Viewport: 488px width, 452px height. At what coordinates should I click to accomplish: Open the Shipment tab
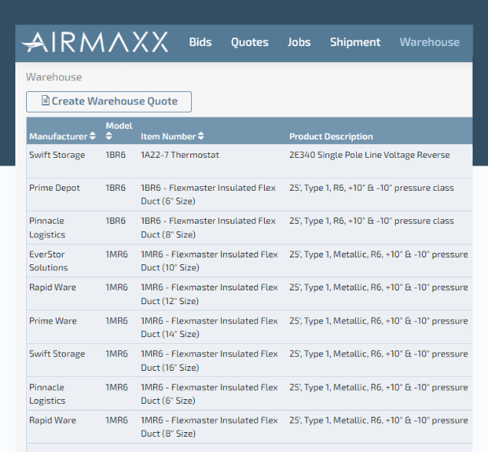pos(354,42)
